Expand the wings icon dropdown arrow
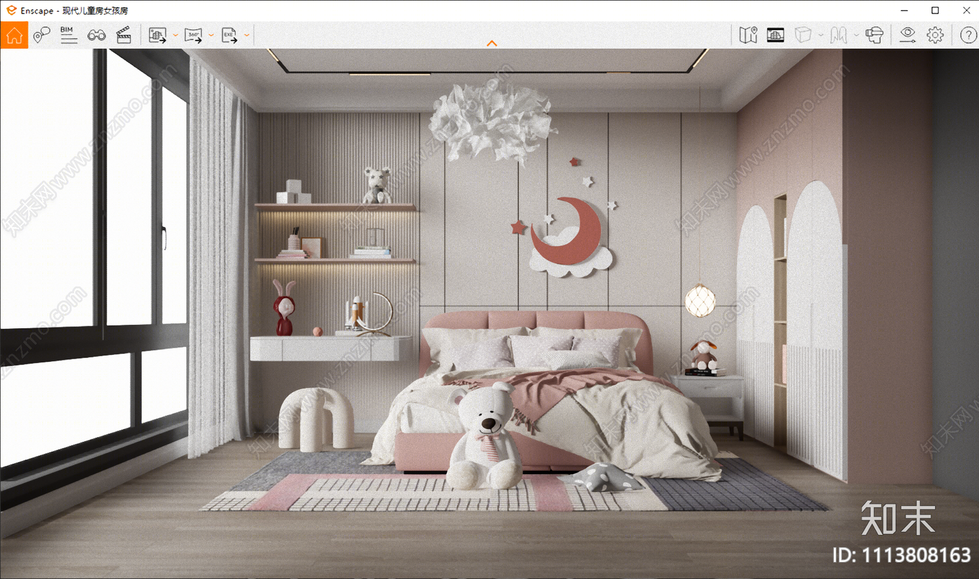979x579 pixels. pos(856,35)
